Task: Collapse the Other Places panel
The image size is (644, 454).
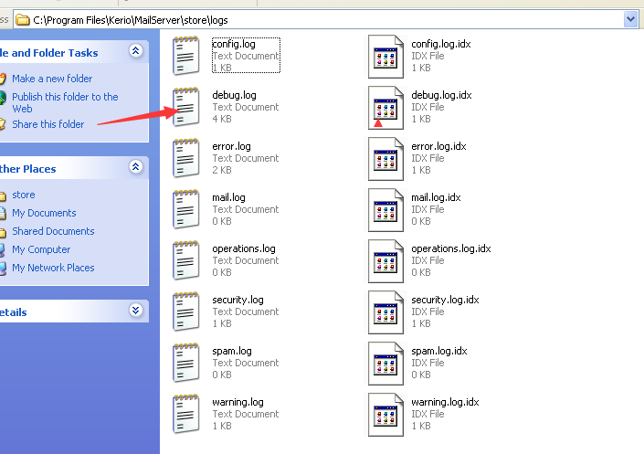Action: tap(136, 168)
